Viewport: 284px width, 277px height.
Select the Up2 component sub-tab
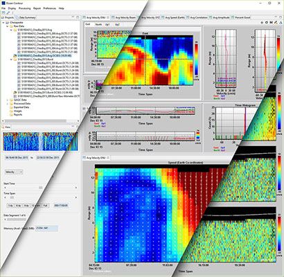click(117, 24)
